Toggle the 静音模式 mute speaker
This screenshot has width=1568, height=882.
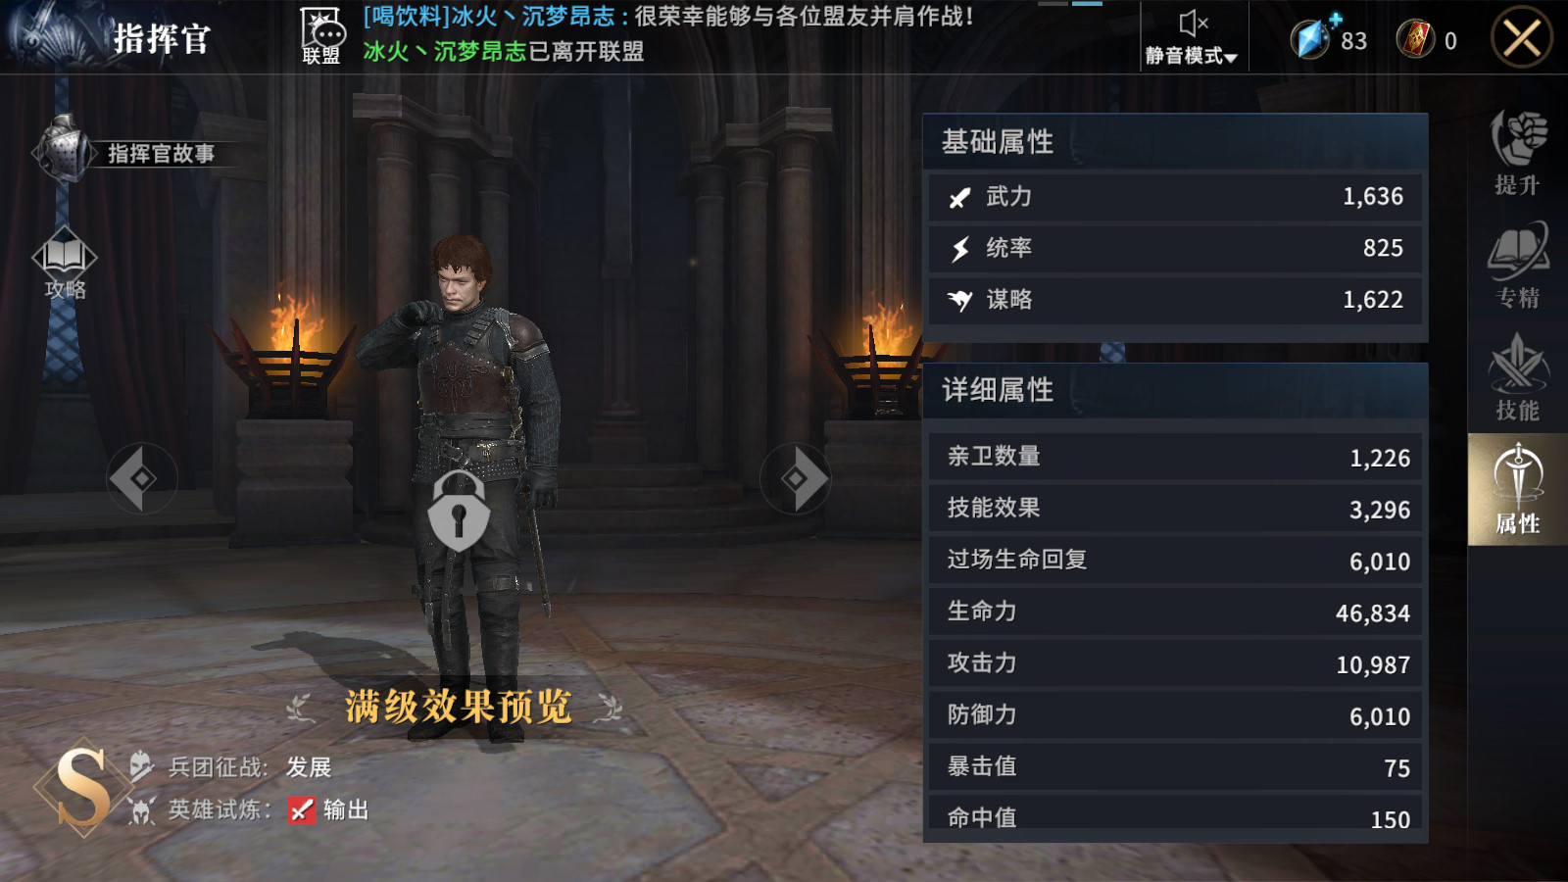click(x=1193, y=24)
